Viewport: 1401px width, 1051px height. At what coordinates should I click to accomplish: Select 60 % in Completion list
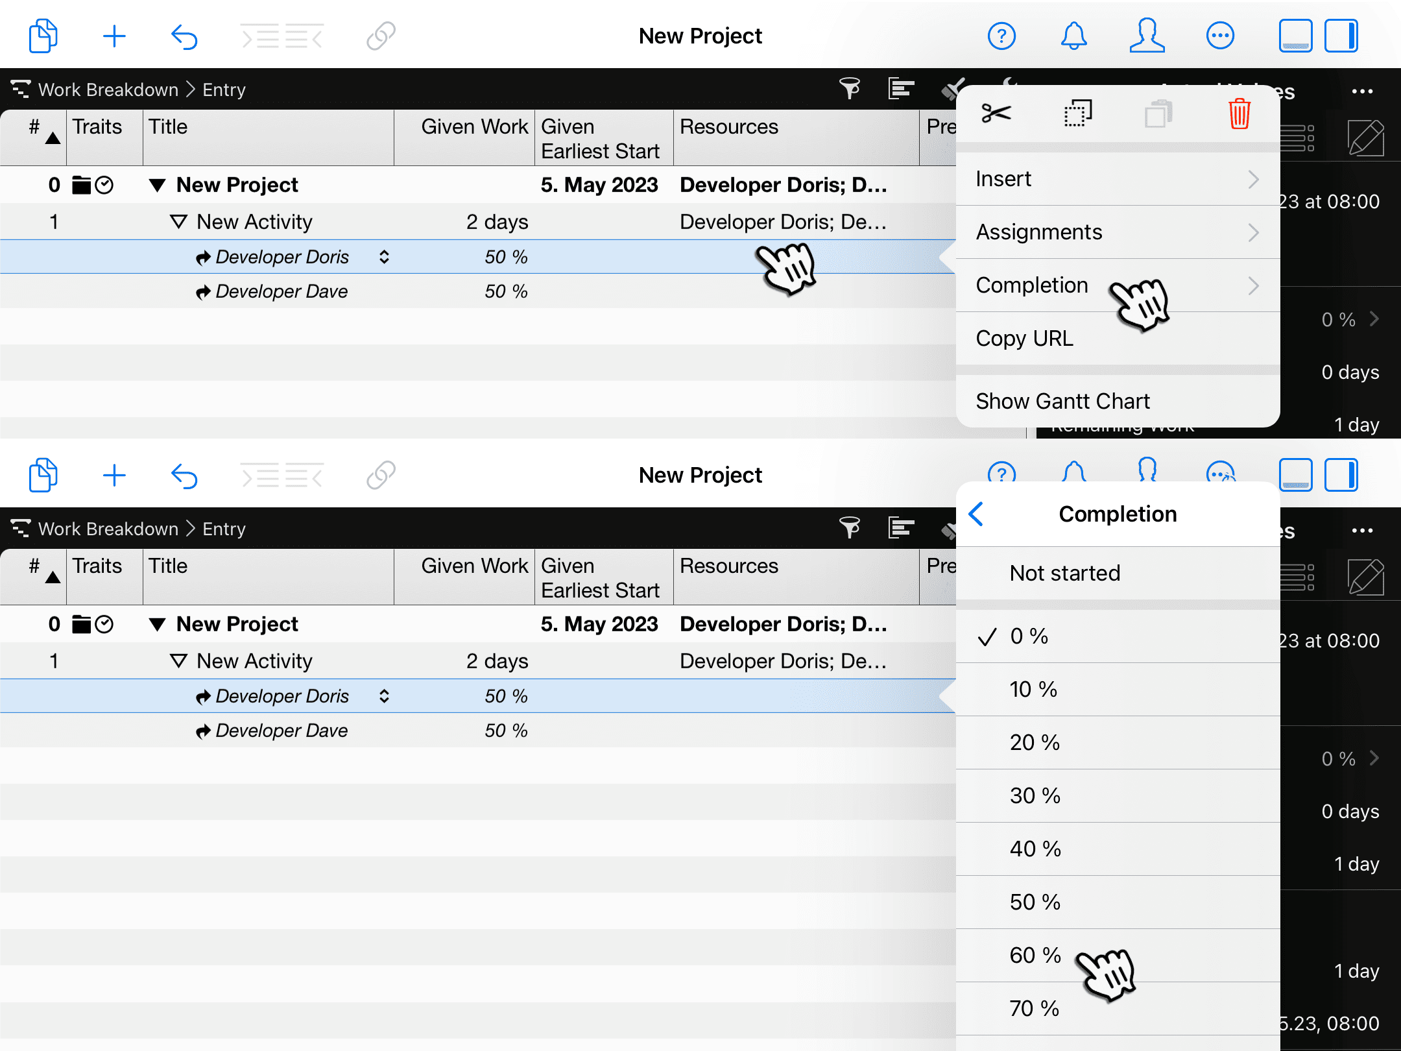click(1035, 955)
